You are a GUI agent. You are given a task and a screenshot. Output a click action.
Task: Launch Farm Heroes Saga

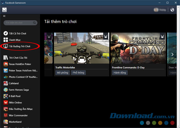pyautogui.click(x=18, y=90)
